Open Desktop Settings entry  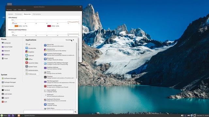tap(59, 68)
